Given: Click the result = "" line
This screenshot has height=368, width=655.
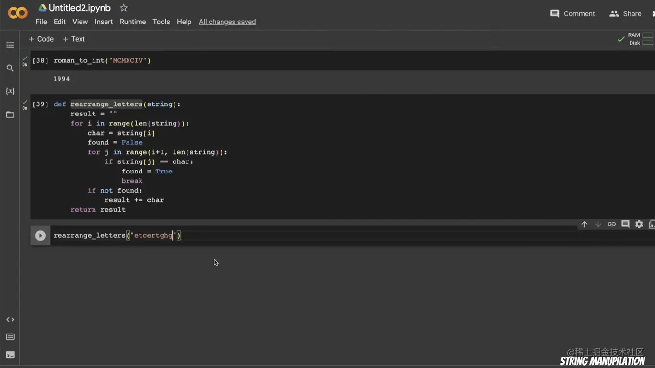Looking at the screenshot, I should [x=94, y=114].
